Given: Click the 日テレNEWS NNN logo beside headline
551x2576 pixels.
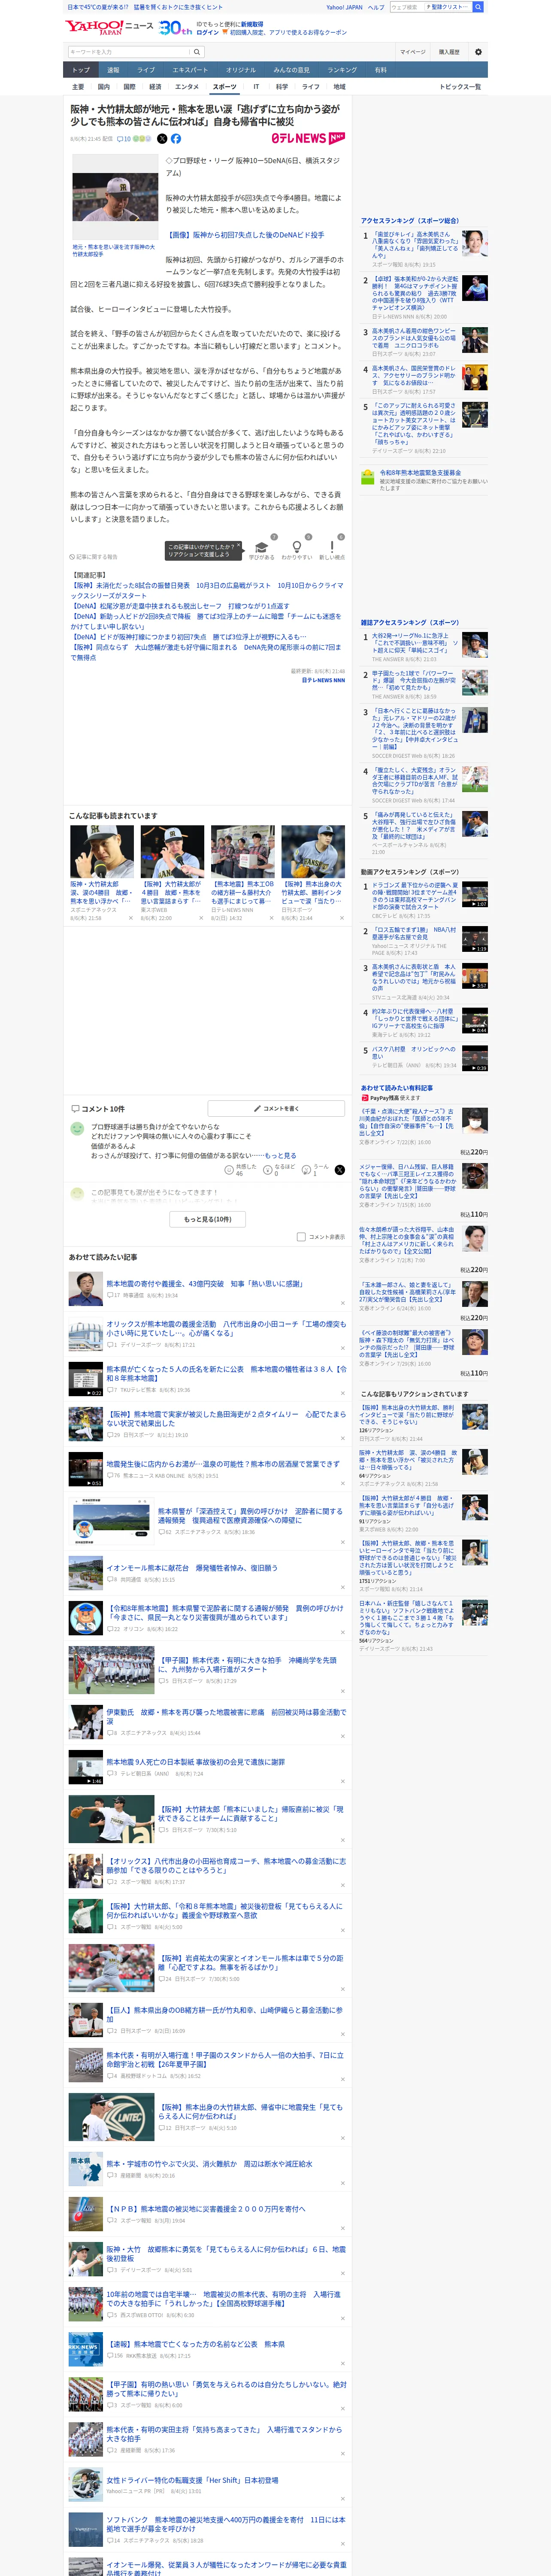Looking at the screenshot, I should pyautogui.click(x=308, y=138).
